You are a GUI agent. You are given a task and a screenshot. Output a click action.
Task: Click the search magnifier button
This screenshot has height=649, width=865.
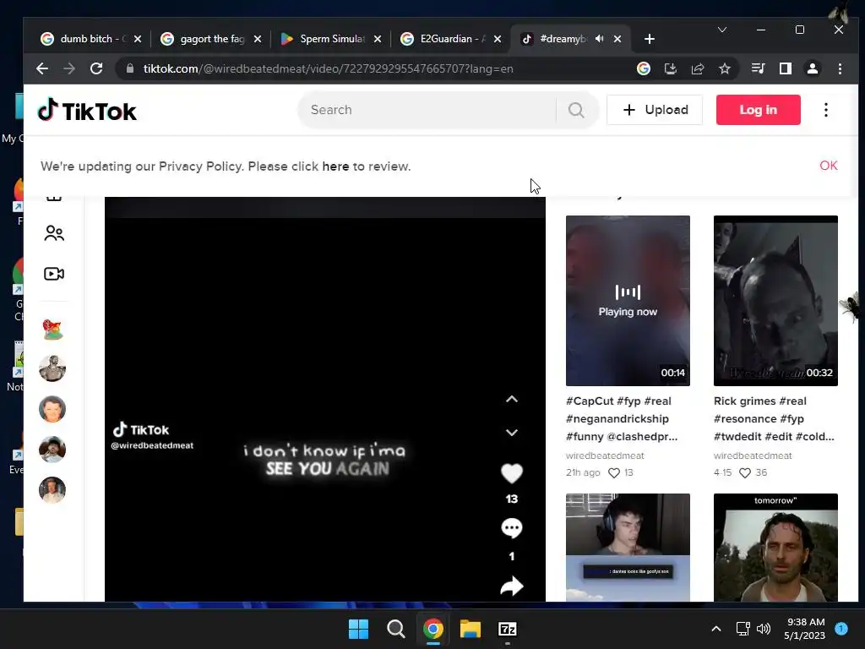pos(576,110)
